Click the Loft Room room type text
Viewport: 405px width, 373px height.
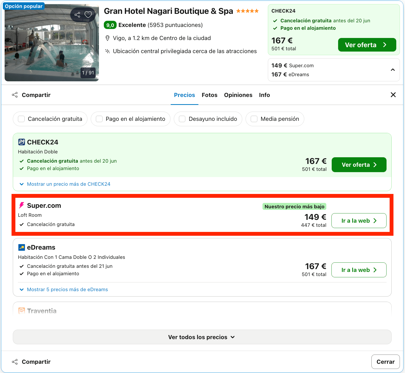[x=30, y=215]
